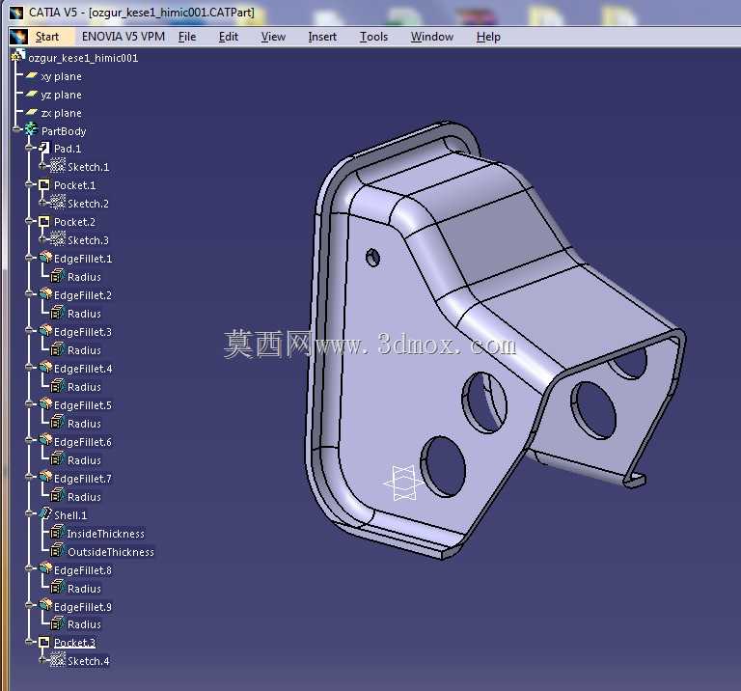This screenshot has width=741, height=691.
Task: Select the root part icon ozgur_kese1_himic001
Action: coord(18,56)
